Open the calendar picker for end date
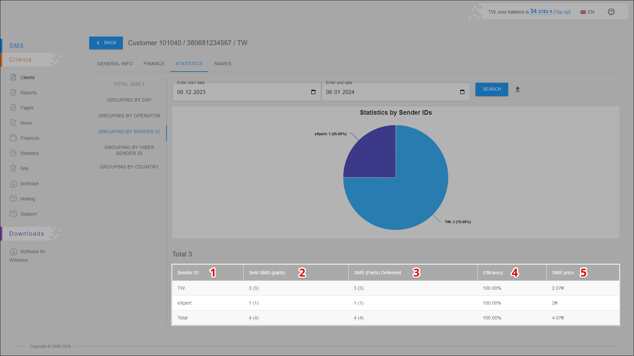 (x=462, y=92)
